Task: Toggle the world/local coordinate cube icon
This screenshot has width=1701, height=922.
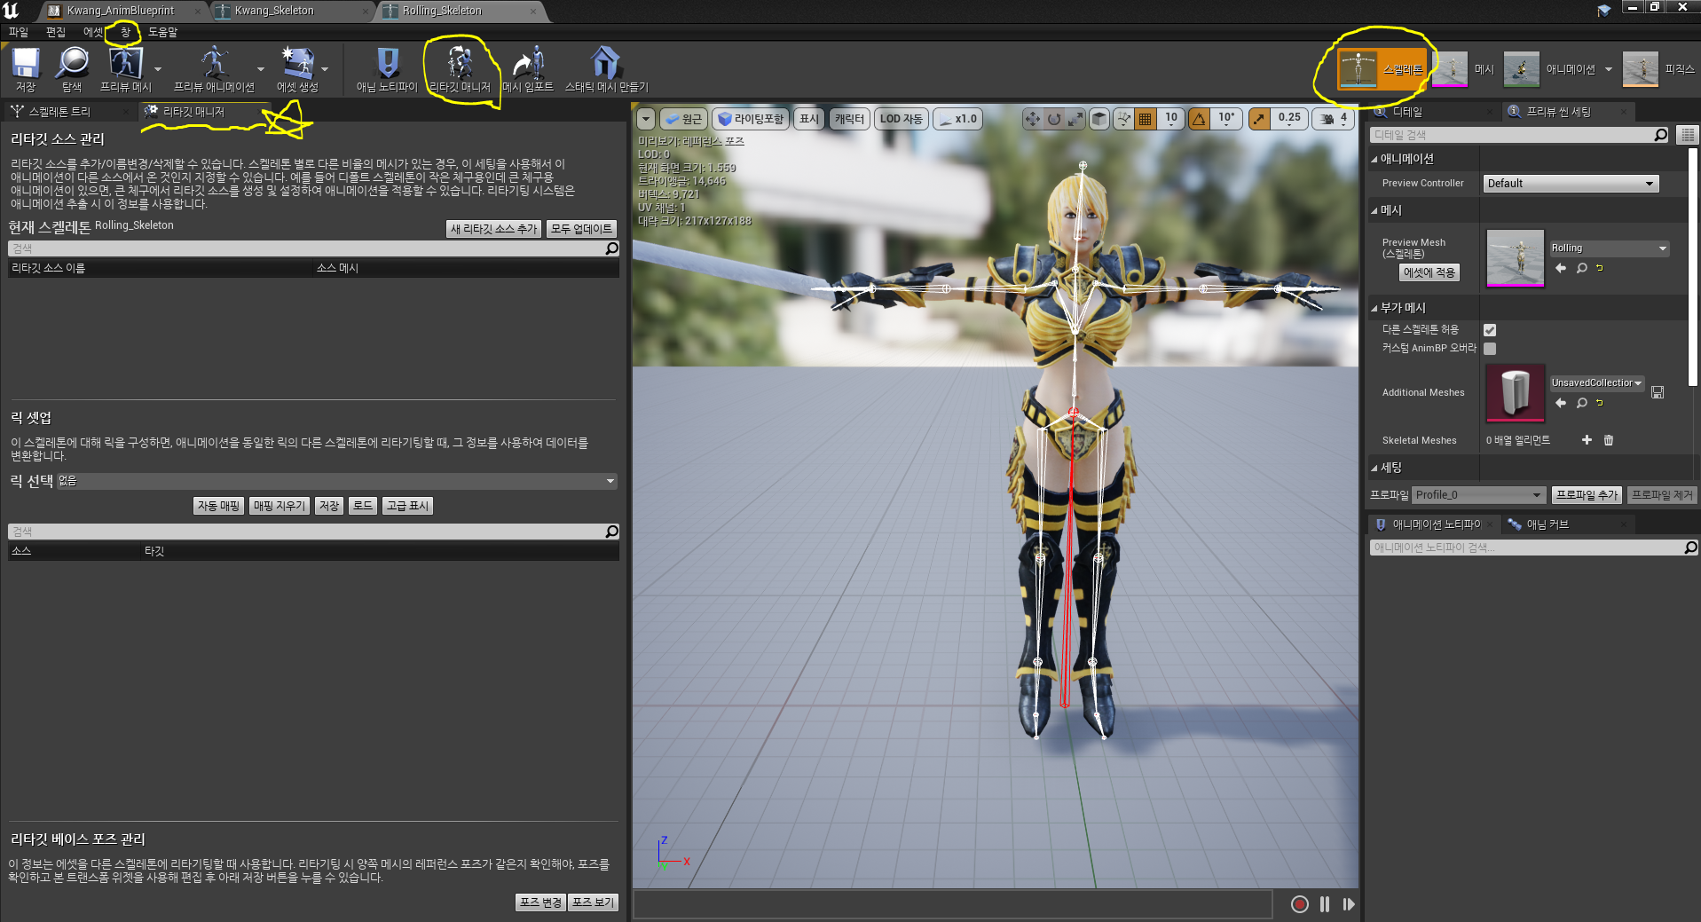Action: click(1099, 119)
